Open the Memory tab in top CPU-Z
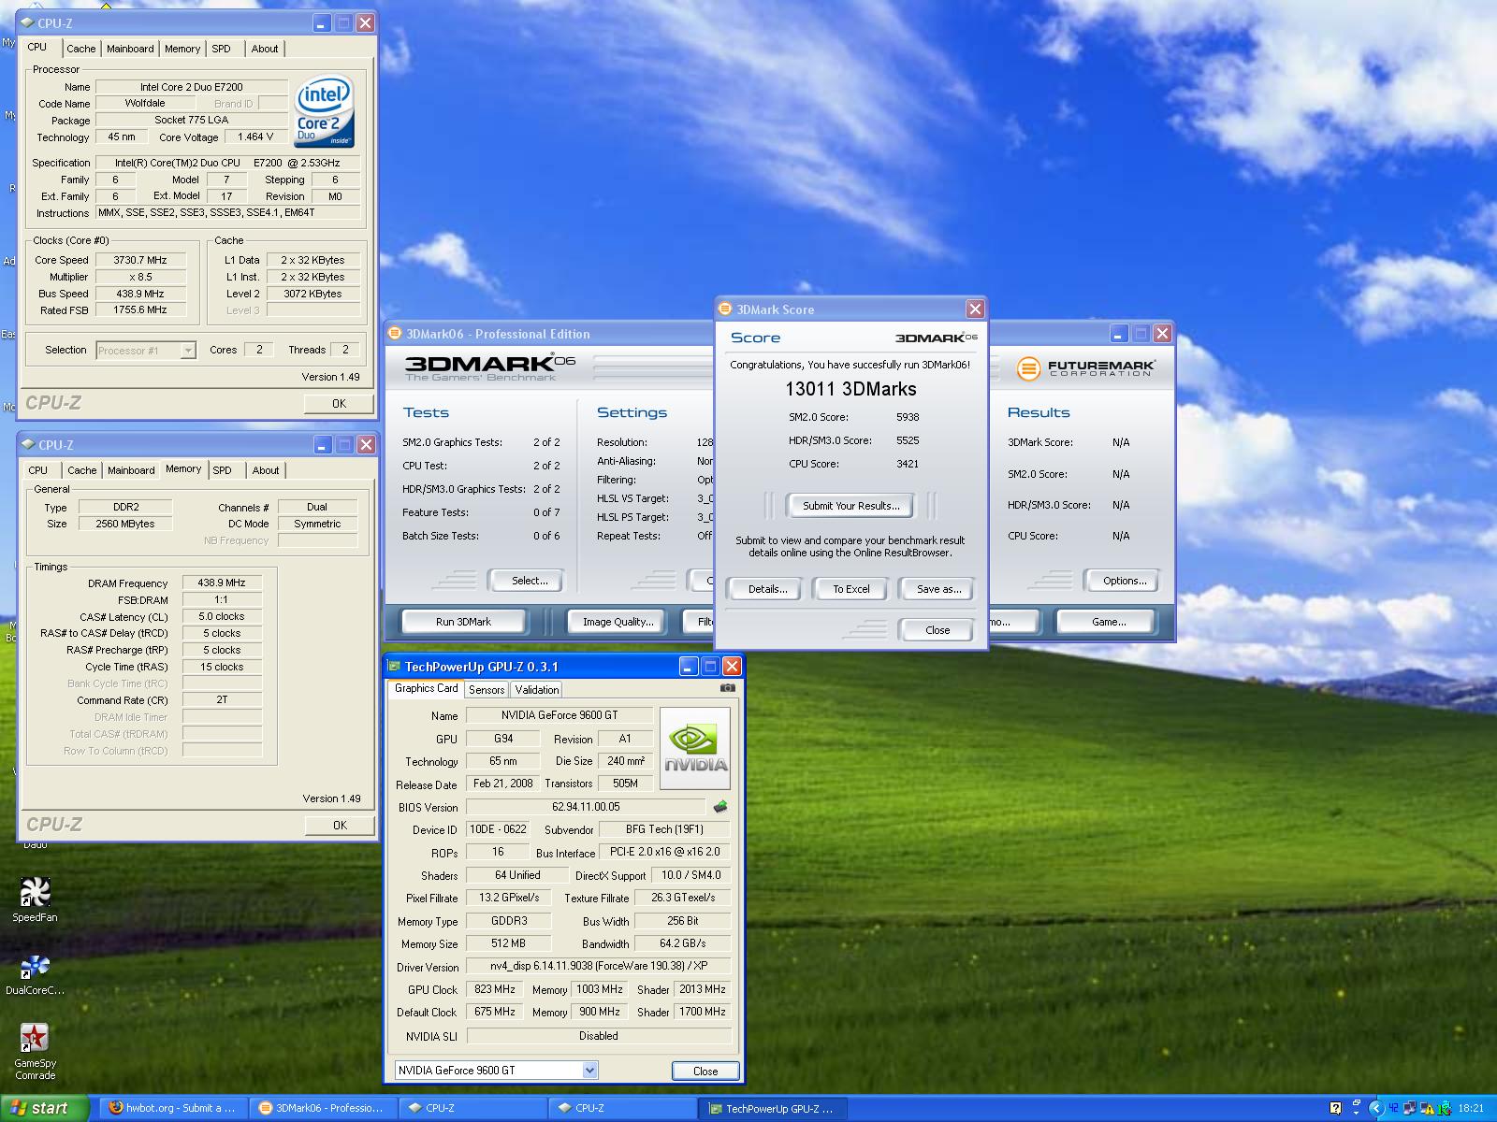Screen dimensions: 1497x1122 click(x=182, y=49)
